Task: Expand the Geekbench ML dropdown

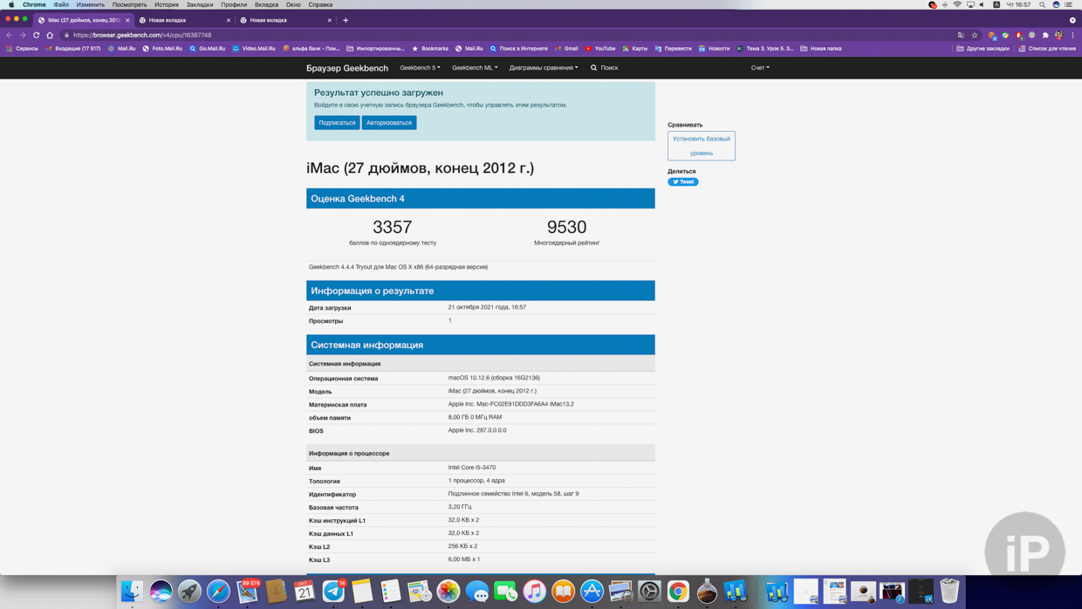Action: point(474,67)
